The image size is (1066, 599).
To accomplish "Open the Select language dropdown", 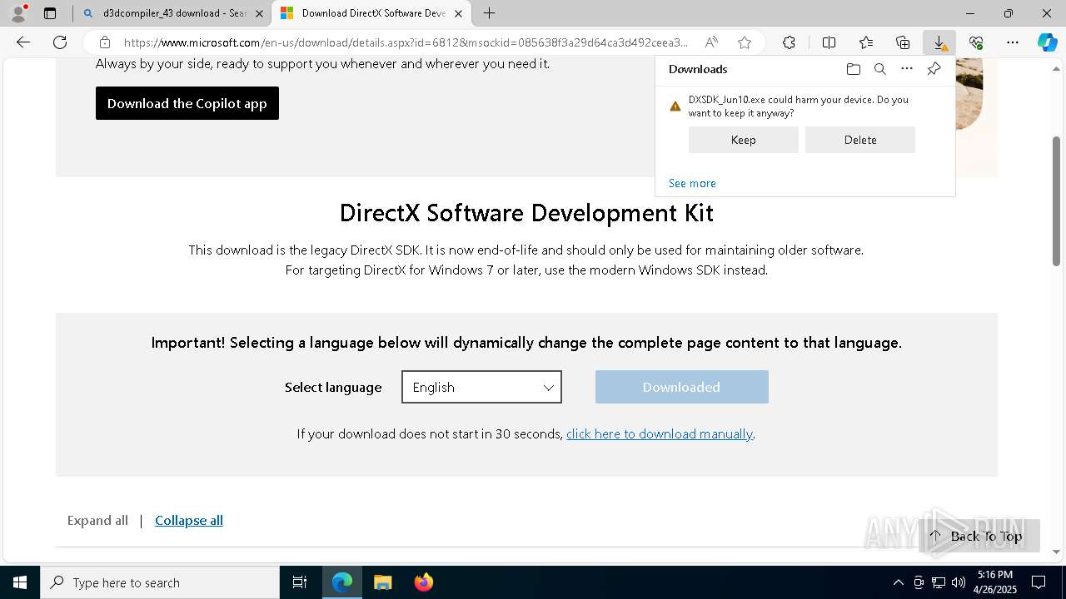I will pyautogui.click(x=481, y=387).
